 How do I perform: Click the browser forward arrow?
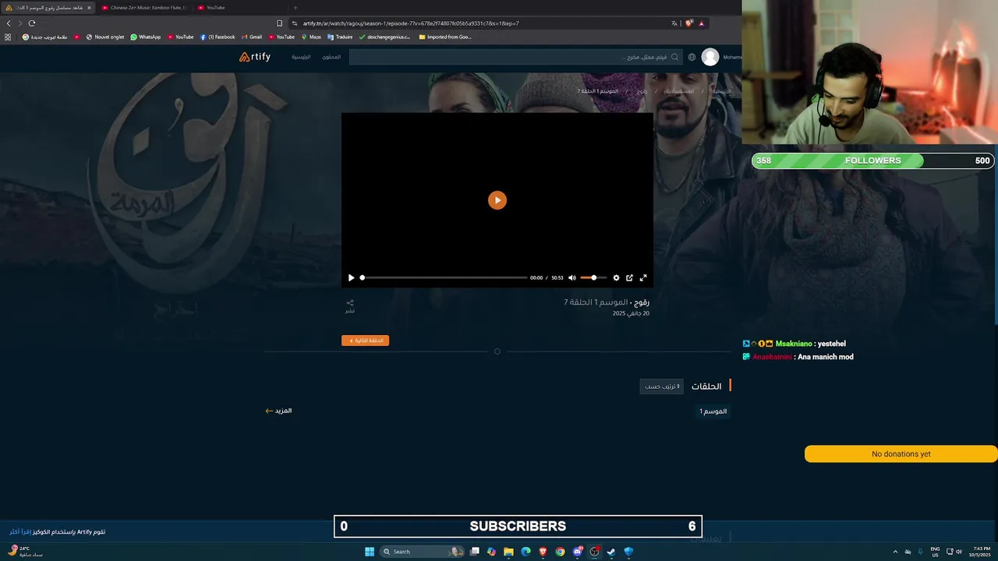click(x=19, y=23)
